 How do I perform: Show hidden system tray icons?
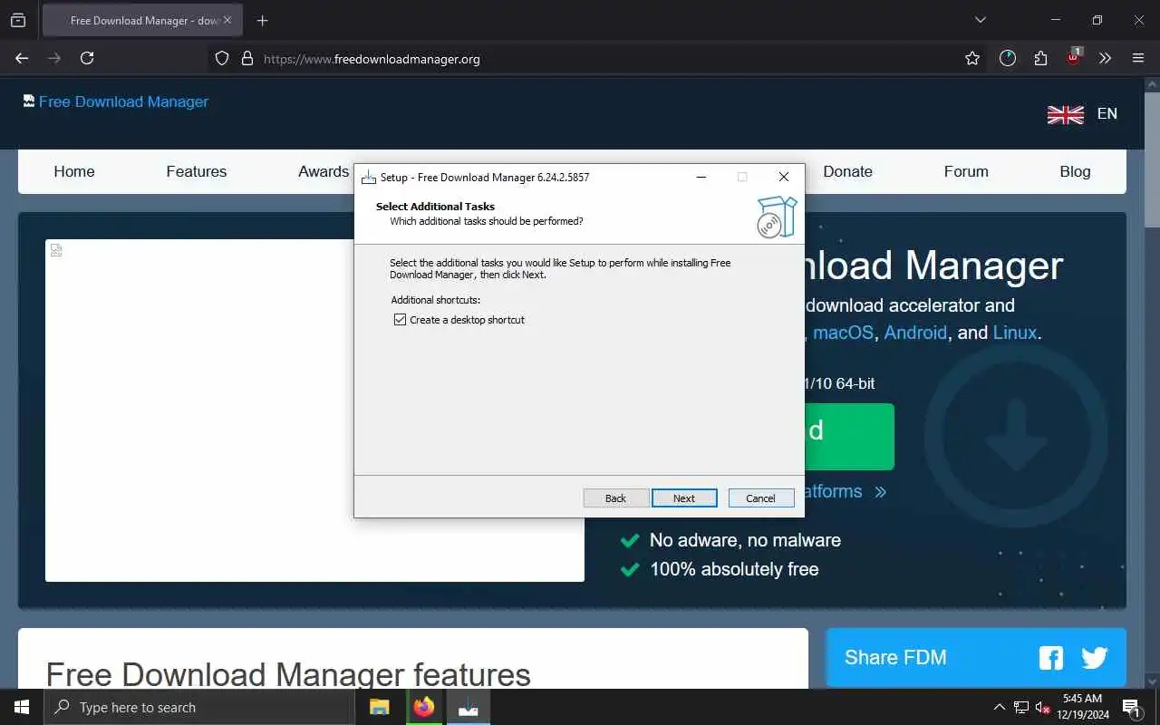click(1000, 707)
